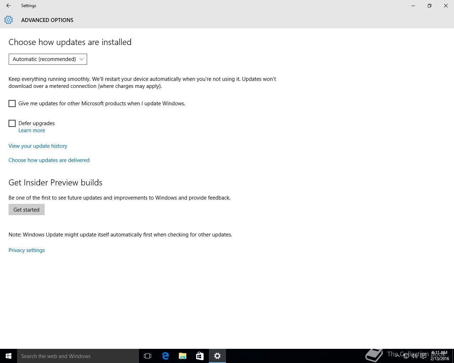Open Task View from the taskbar
The width and height of the screenshot is (454, 363).
[x=148, y=356]
